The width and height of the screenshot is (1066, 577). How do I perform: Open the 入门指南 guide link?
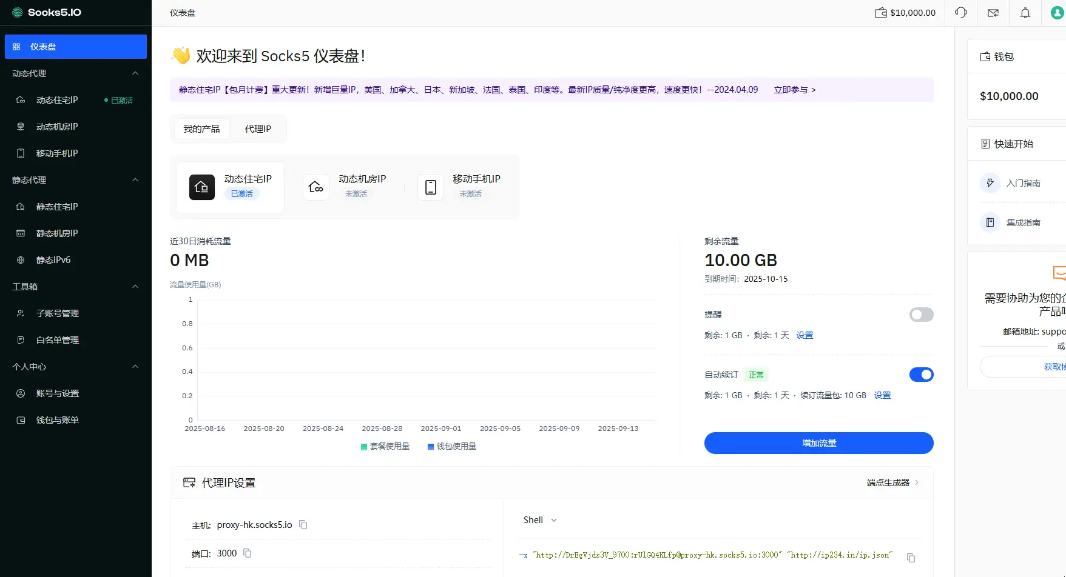(x=1024, y=183)
